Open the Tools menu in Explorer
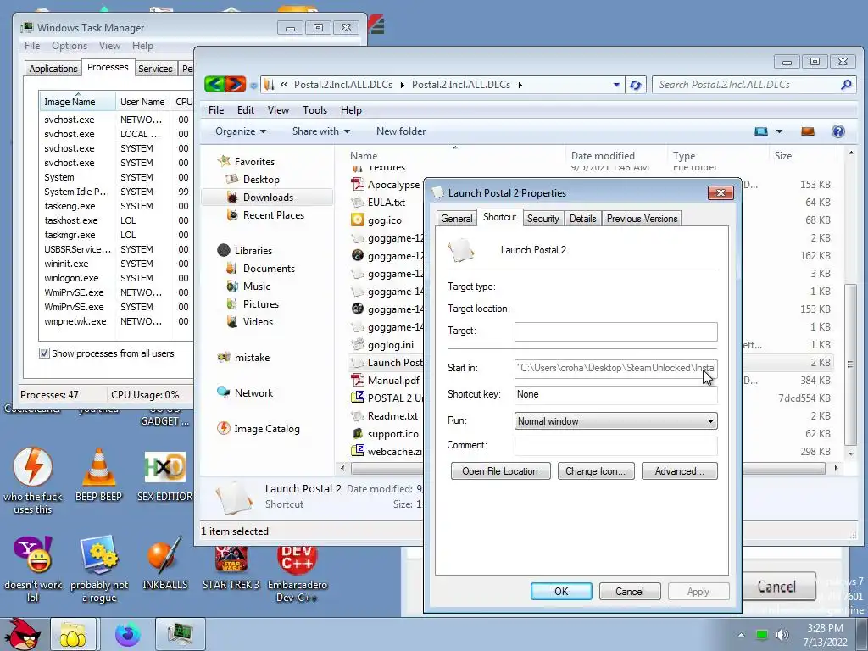Viewport: 868px width, 651px height. (x=314, y=110)
